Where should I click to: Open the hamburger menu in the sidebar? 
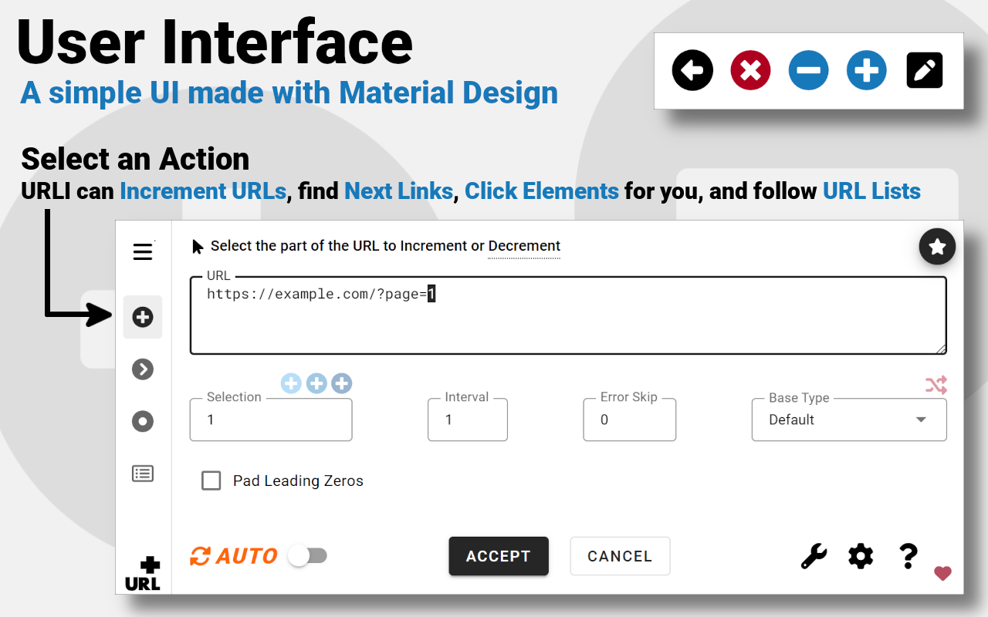[143, 251]
